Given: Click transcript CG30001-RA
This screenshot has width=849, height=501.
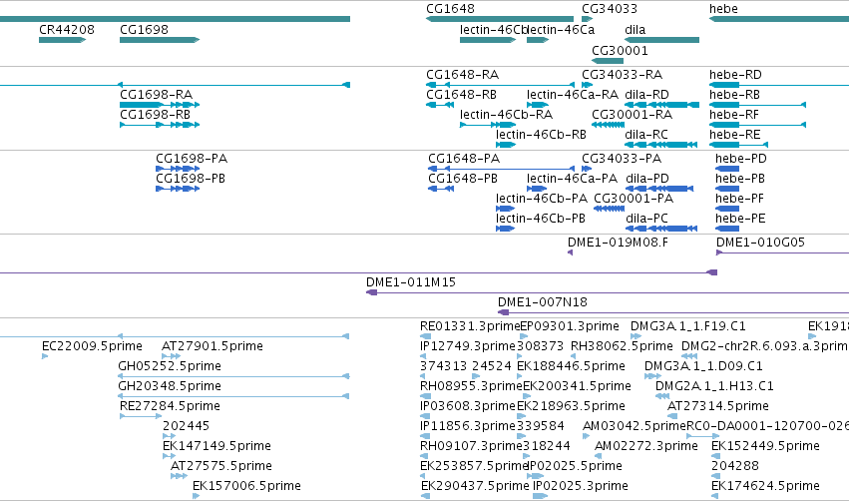Looking at the screenshot, I should (x=608, y=125).
